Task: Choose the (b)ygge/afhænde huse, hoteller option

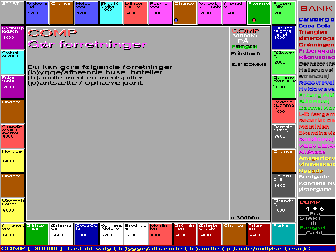Action: pyautogui.click(x=96, y=72)
